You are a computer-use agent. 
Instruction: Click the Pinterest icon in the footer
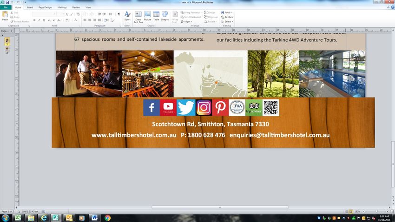[x=220, y=108]
